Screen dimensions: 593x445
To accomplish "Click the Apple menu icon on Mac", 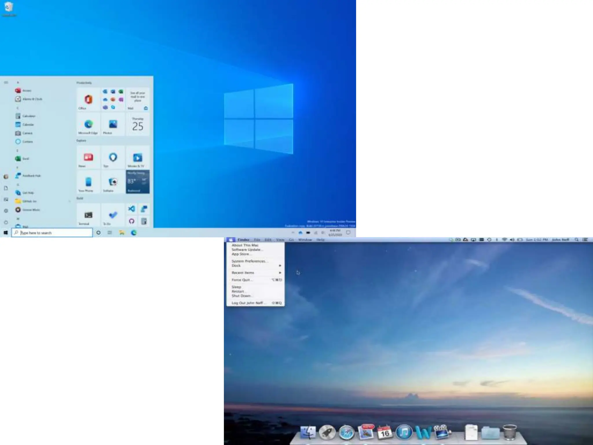I will tap(231, 240).
